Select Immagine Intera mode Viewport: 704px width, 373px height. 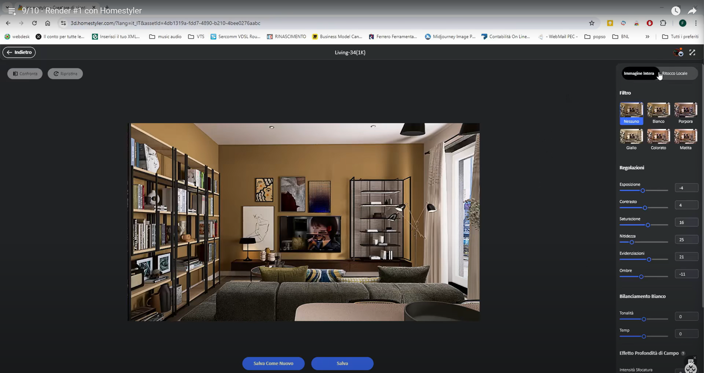tap(639, 73)
